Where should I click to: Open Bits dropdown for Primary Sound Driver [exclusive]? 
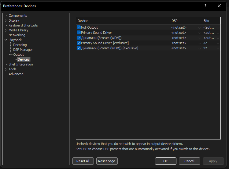(211, 43)
